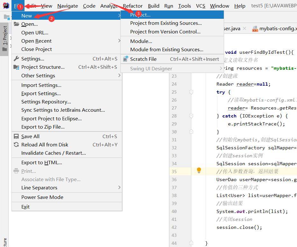Screen dimensions: 297x247
Task: Click the IntelliJ IDEA logo icon
Action: coord(6,6)
